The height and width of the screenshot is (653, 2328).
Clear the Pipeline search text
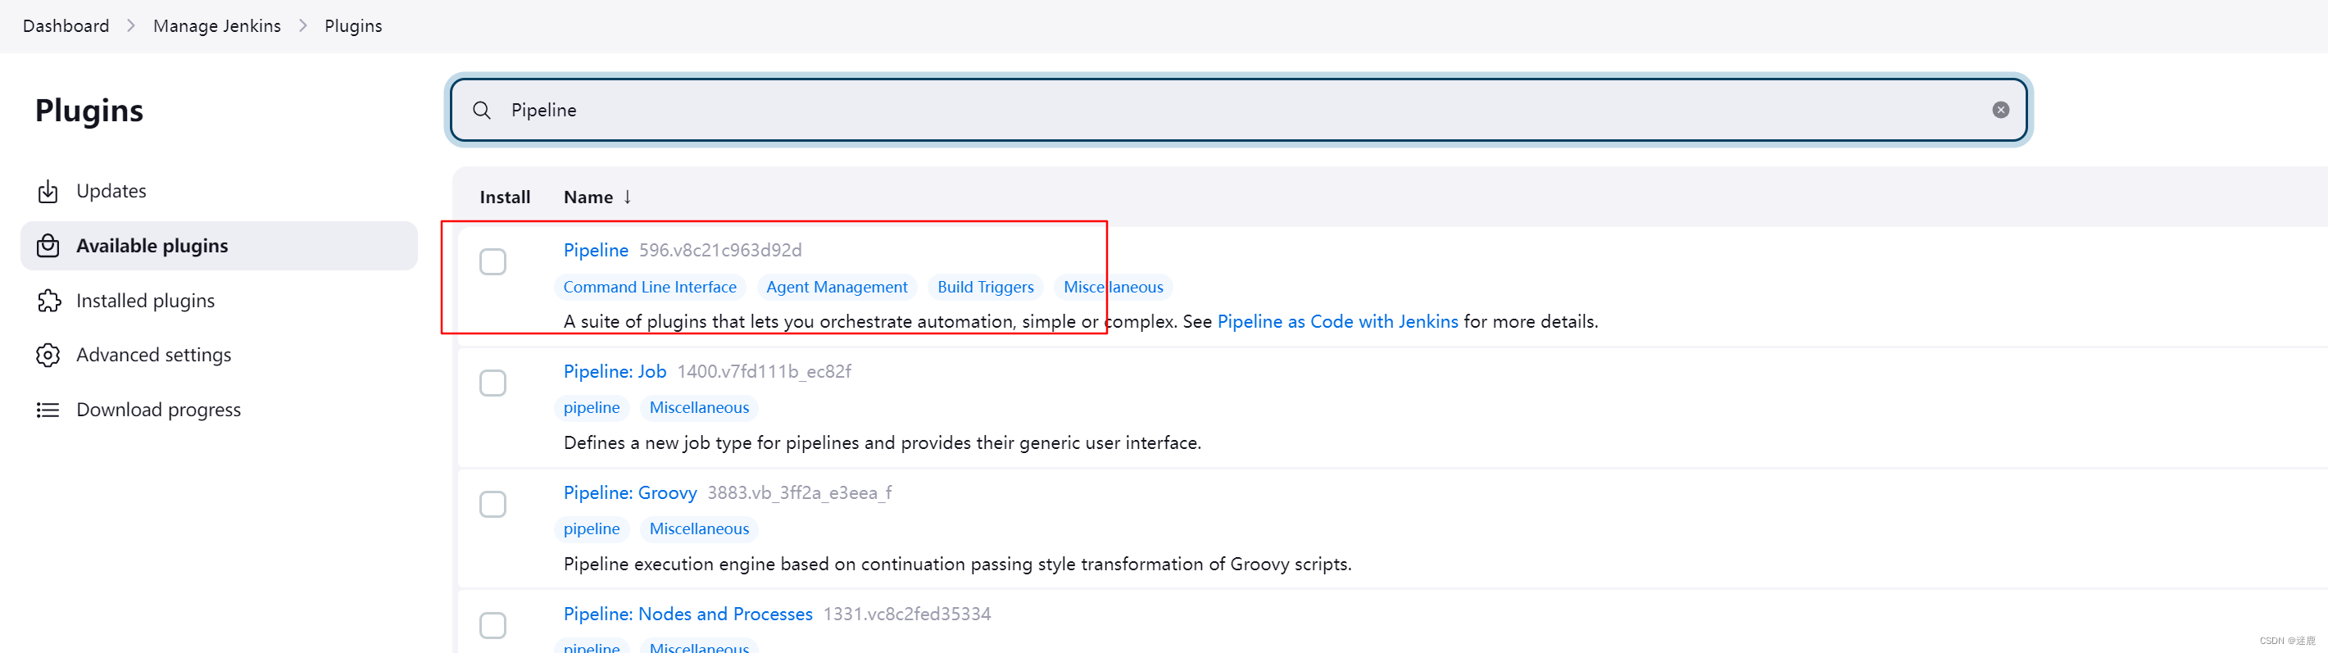2001,110
